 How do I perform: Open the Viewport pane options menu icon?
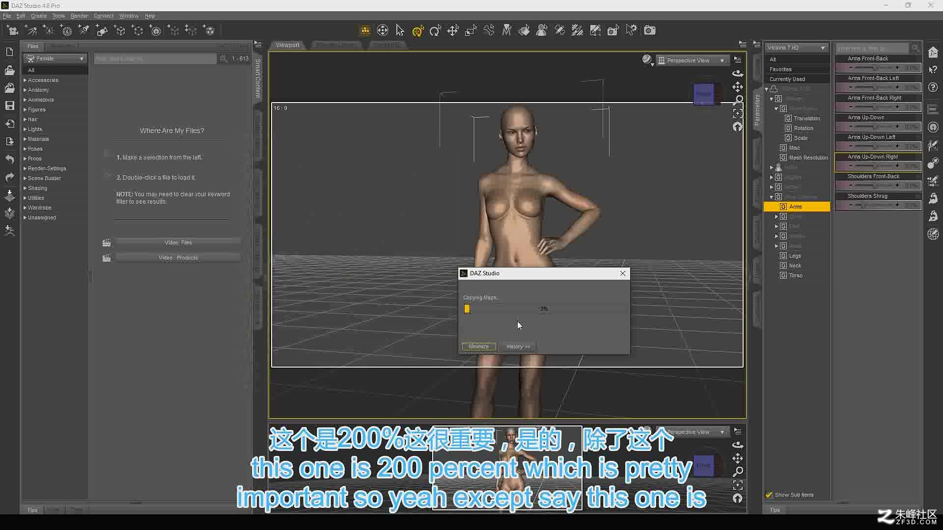(742, 44)
